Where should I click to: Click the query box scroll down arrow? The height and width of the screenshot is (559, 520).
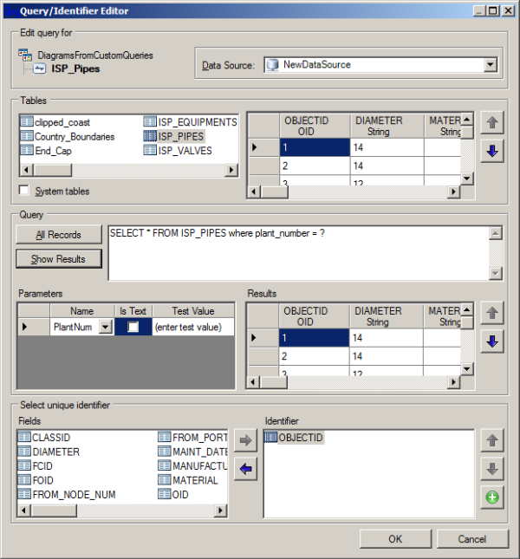coord(496,274)
